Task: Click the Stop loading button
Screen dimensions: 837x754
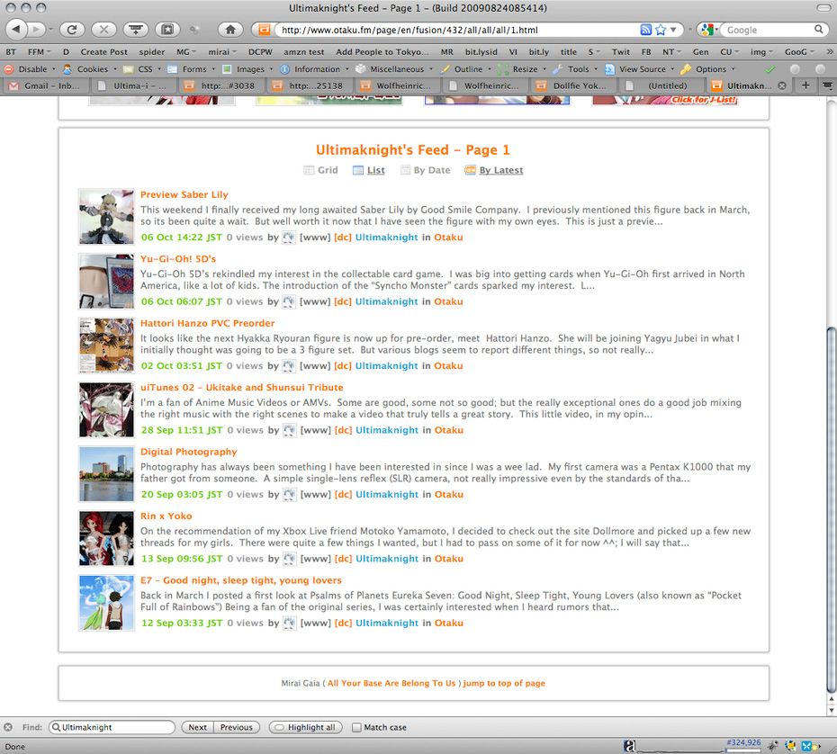Action: 103,30
